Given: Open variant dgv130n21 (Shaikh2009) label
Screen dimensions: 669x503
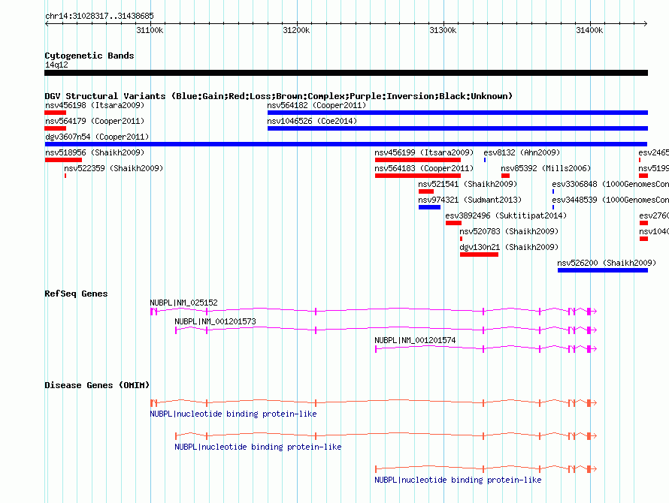Looking at the screenshot, I should point(509,247).
